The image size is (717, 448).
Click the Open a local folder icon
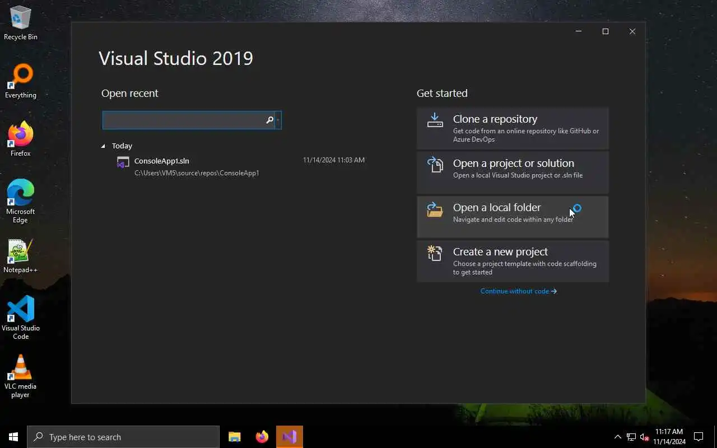[435, 209]
